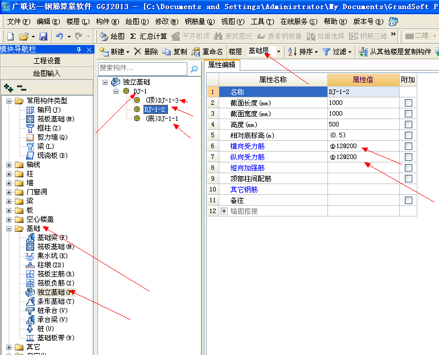
Task: Collapse the 基础 folder
Action: coord(9,228)
